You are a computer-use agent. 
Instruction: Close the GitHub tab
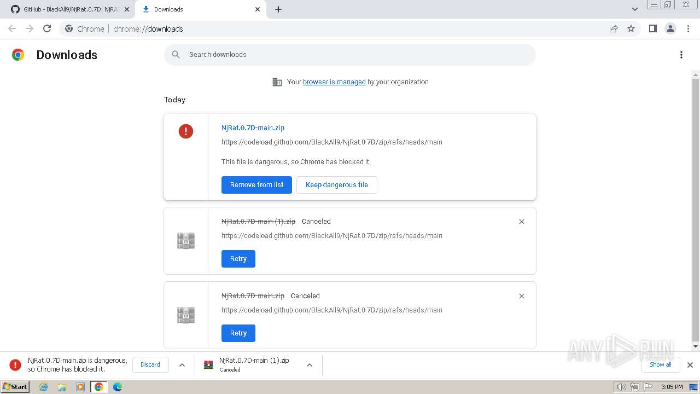[127, 9]
